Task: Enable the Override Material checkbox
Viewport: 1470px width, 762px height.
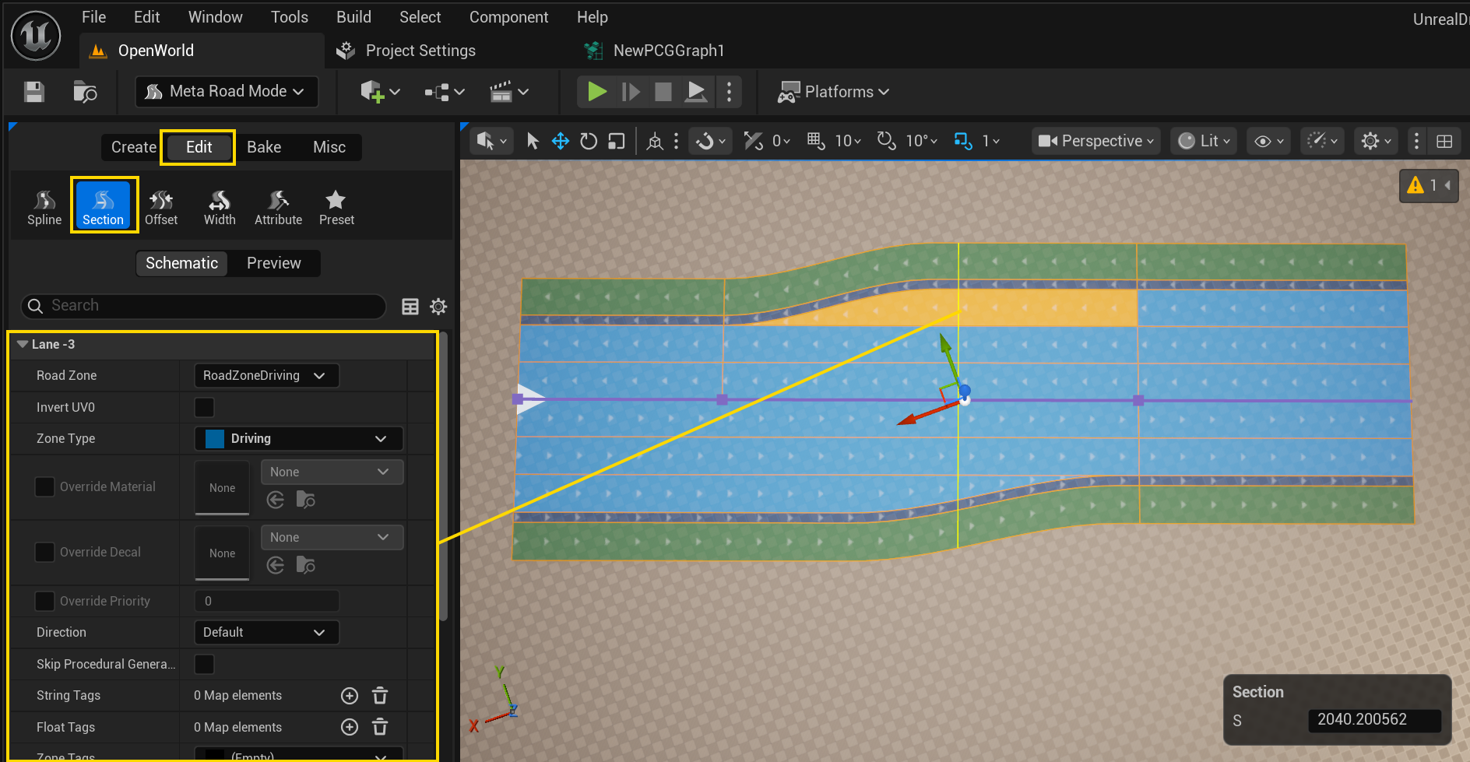Action: [x=45, y=486]
